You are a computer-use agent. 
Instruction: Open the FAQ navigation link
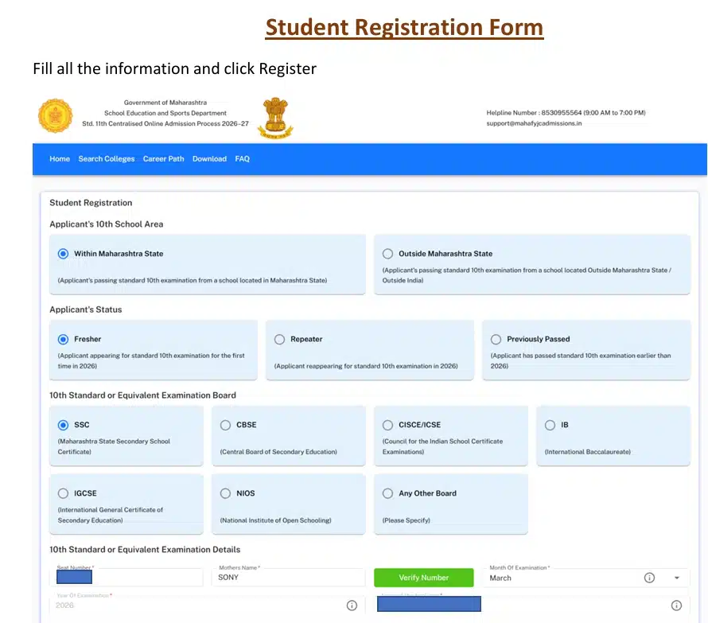coord(243,159)
